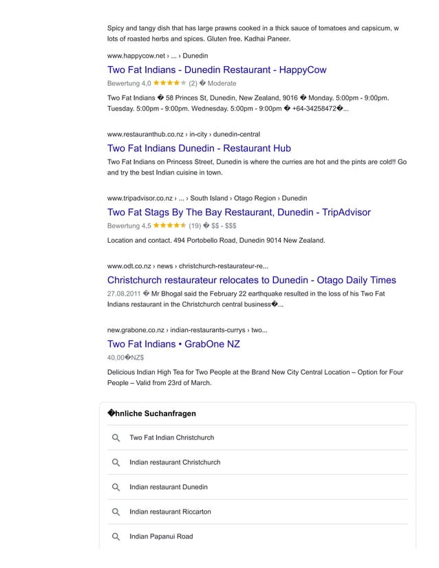Open Two Fat Indians HappyCow result

[x=217, y=69]
